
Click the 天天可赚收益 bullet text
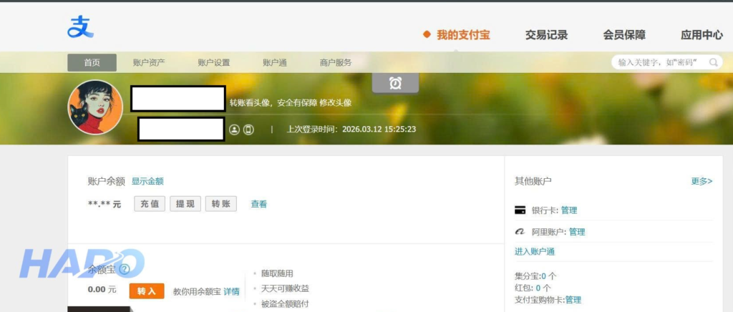285,288
